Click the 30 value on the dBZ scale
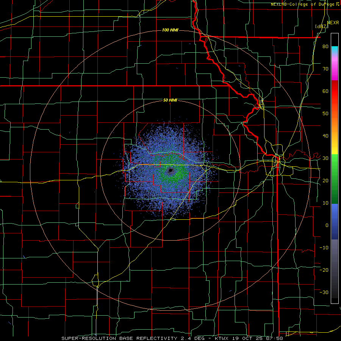341x341 pixels. coord(325,158)
